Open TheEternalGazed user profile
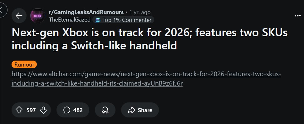Viewport: 304px width, 124px height. click(70, 20)
